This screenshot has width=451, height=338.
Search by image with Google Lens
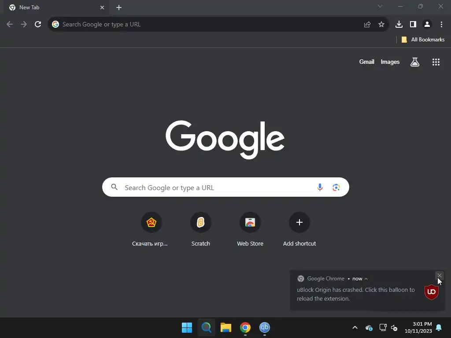(x=336, y=187)
